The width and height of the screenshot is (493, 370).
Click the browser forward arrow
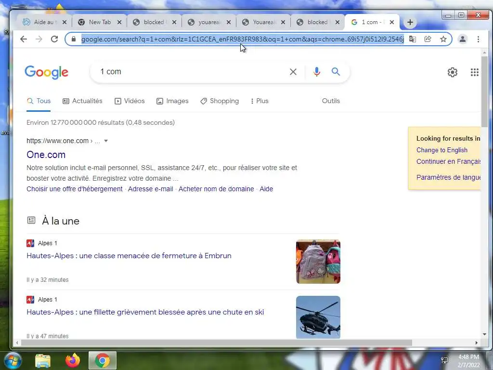[39, 39]
